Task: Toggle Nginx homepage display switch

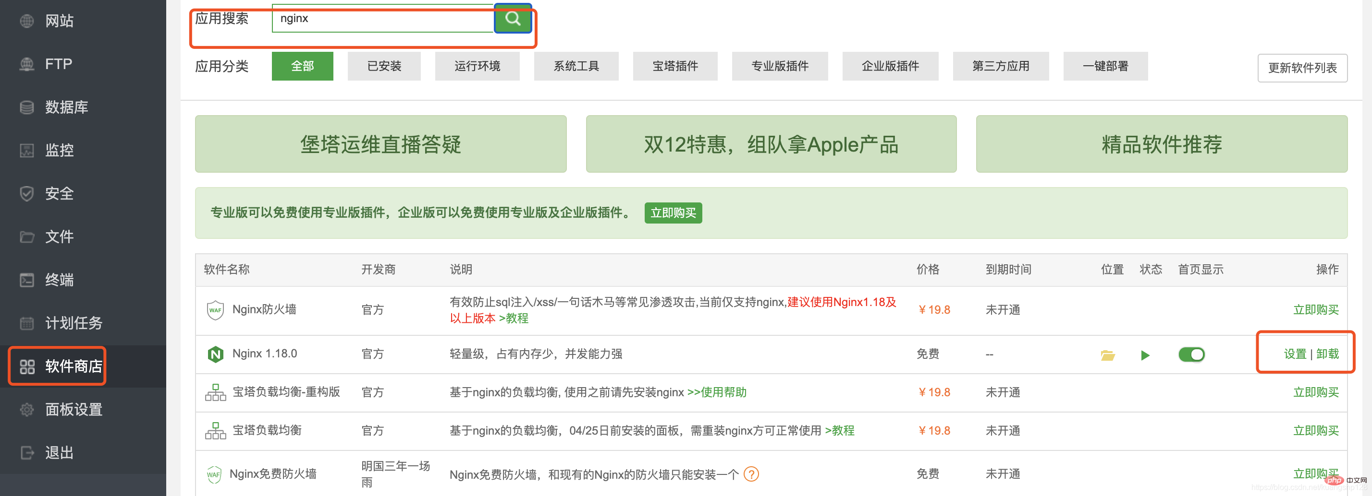Action: click(x=1191, y=354)
